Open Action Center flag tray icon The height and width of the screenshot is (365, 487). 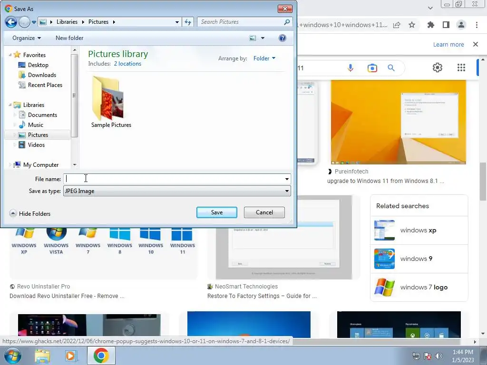point(428,356)
